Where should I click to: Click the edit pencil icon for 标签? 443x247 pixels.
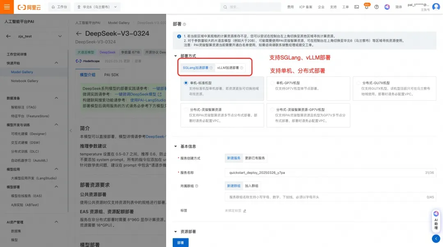tap(244, 211)
